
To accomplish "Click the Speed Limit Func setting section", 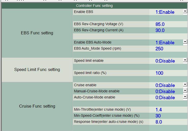I will click(37, 70).
